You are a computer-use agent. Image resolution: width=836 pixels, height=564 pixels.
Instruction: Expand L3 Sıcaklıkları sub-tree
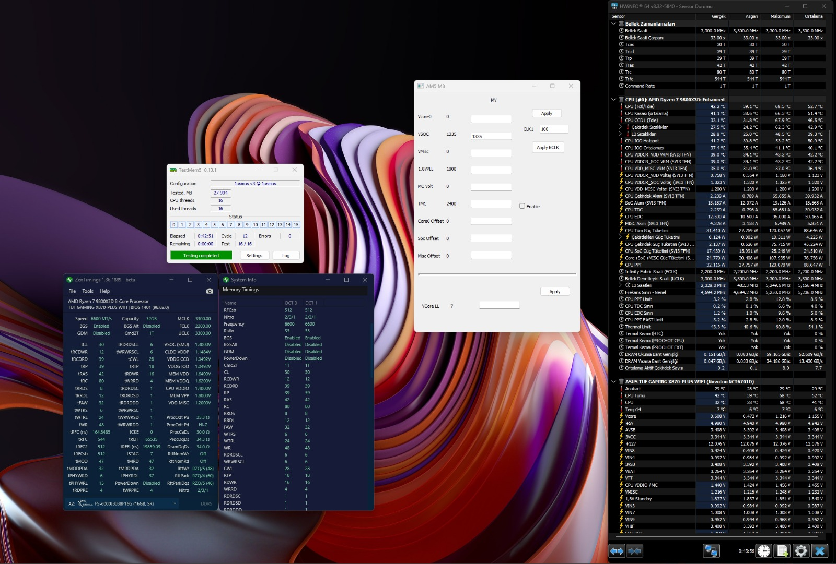click(x=620, y=134)
